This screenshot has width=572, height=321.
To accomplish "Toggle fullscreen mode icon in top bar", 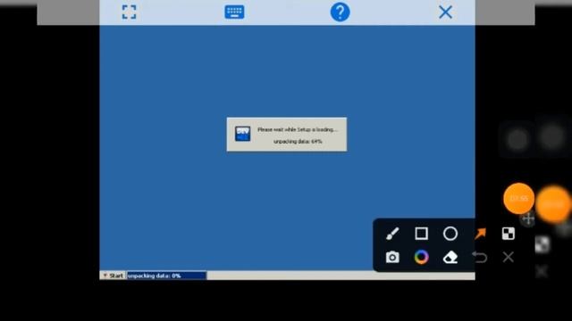I will 129,12.
